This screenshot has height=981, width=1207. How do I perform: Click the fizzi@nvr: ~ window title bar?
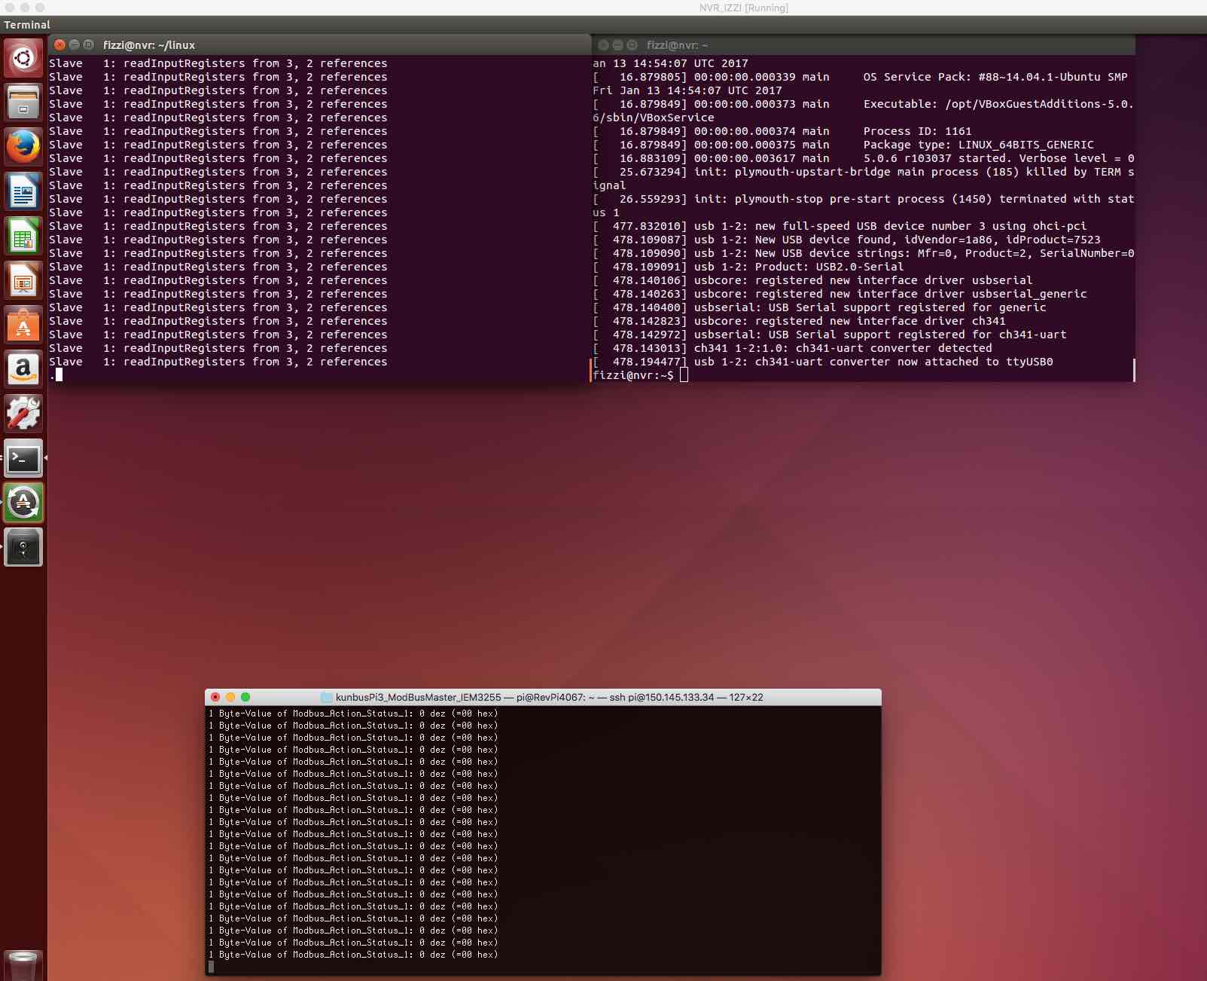coord(677,45)
